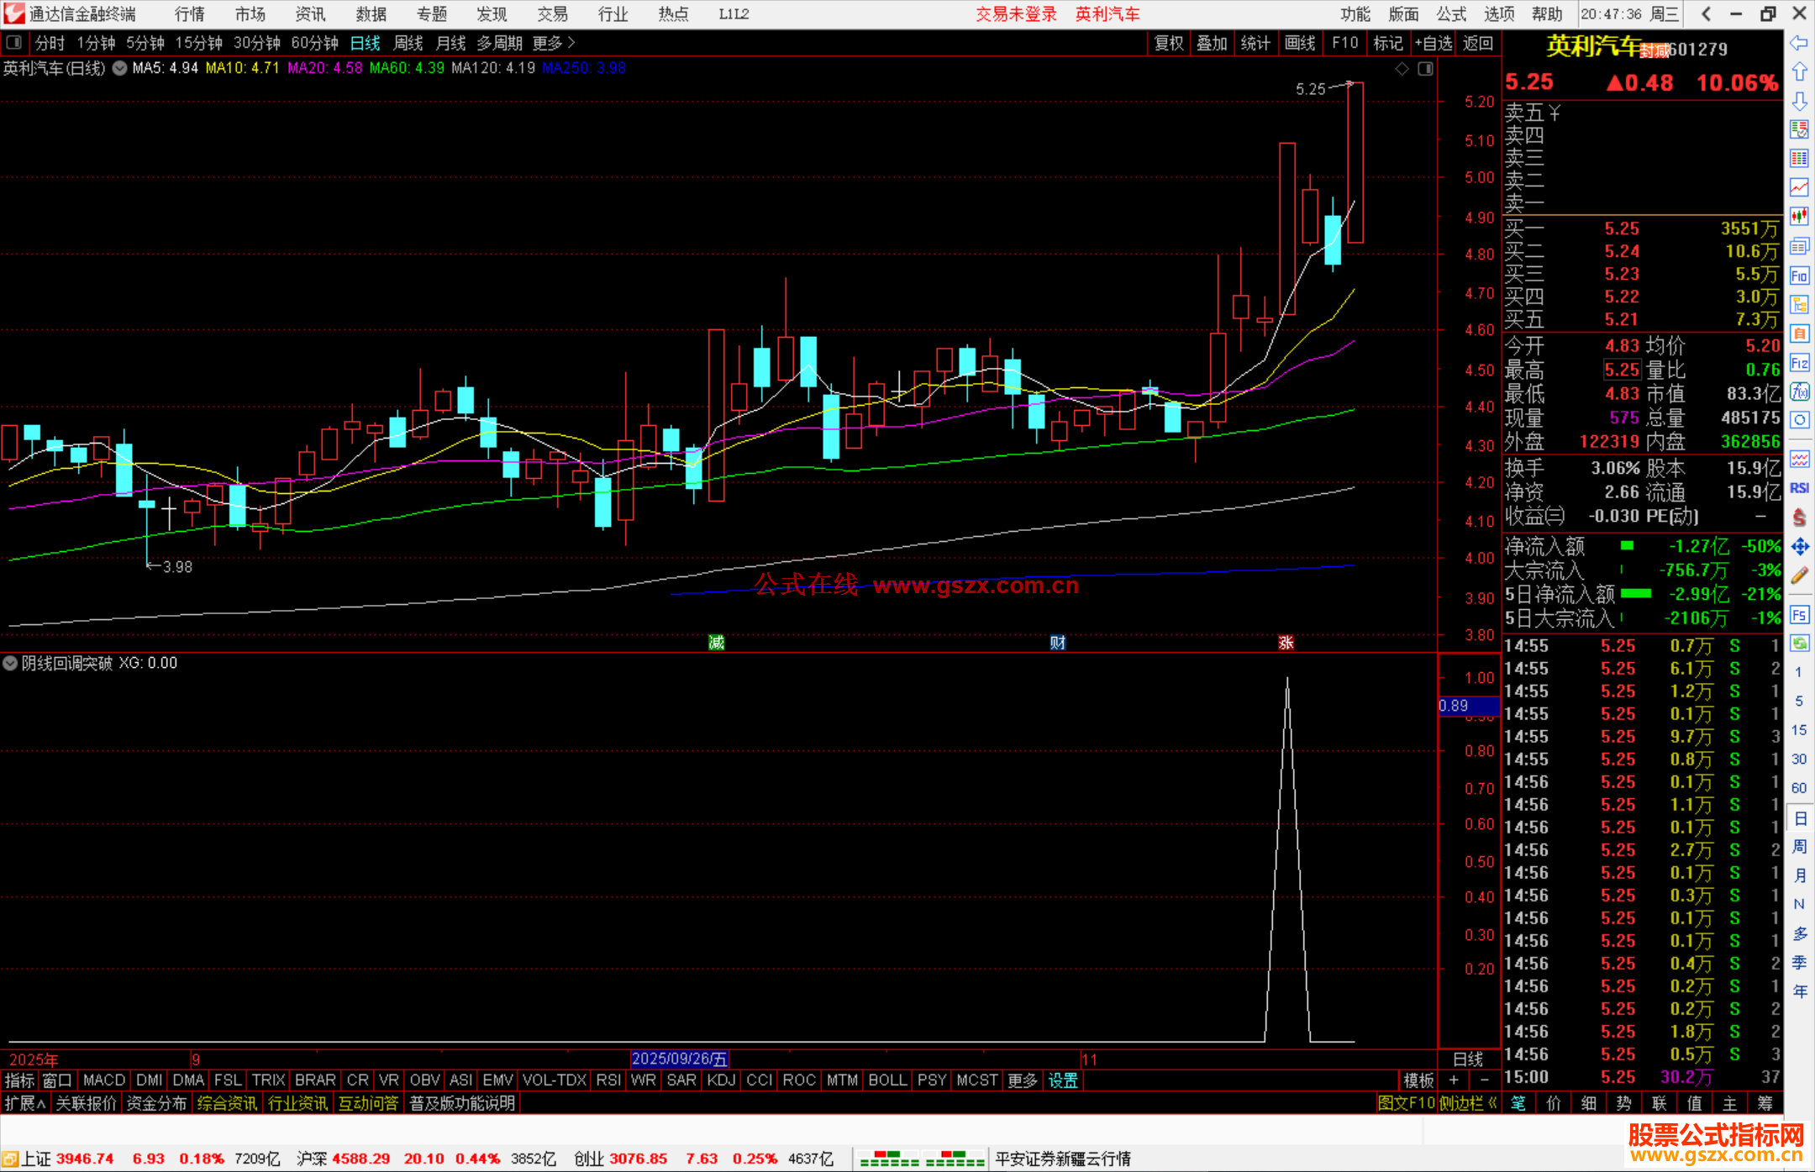
Task: Select the pencil drawing tool icon
Action: (x=1799, y=576)
